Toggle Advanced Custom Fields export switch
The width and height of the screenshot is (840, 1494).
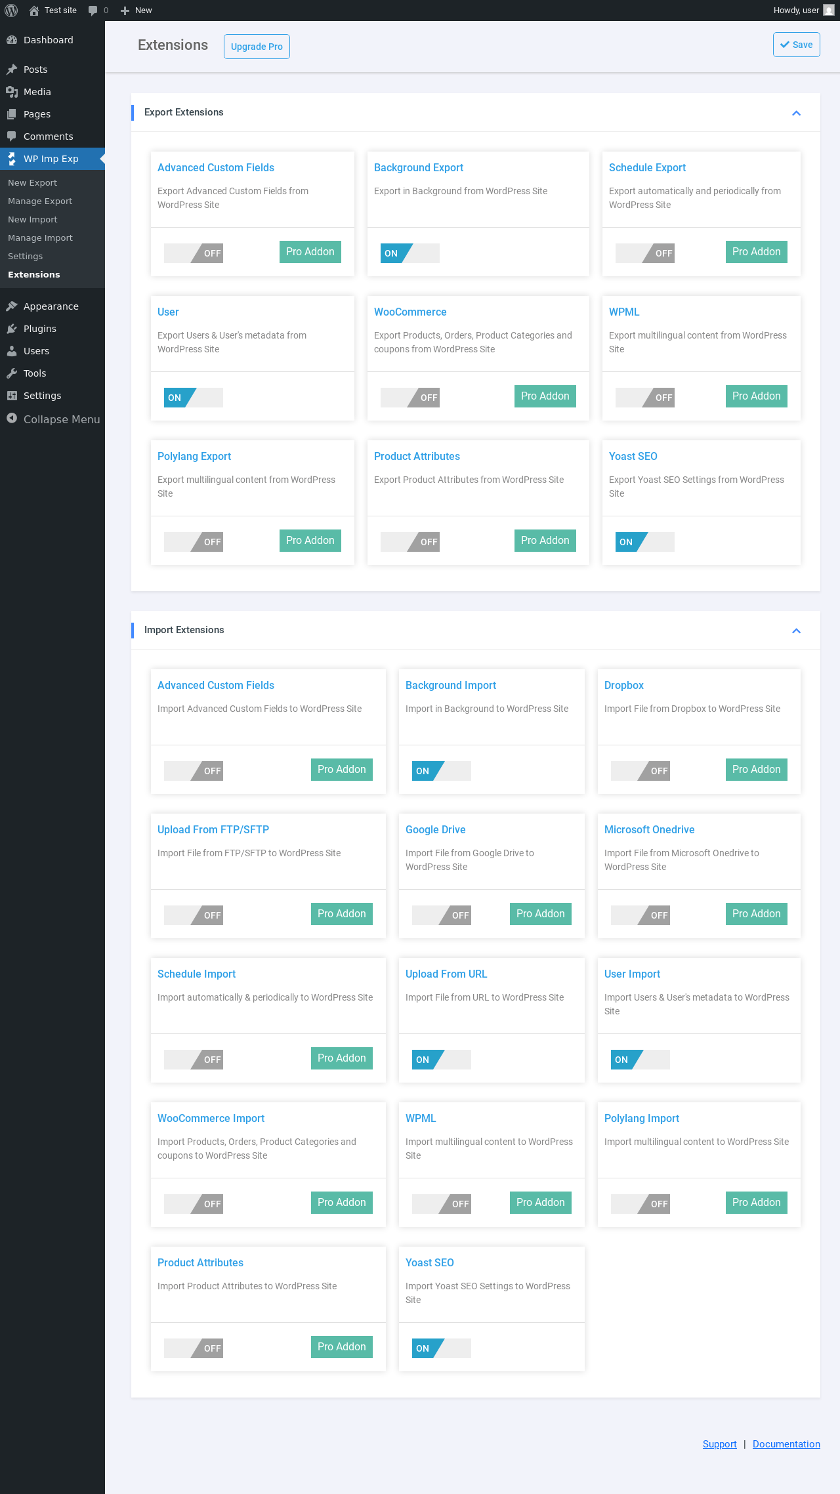pyautogui.click(x=194, y=253)
